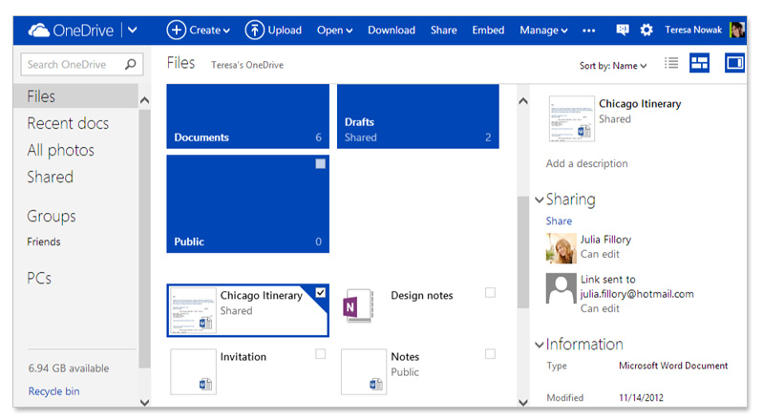The height and width of the screenshot is (420, 763).
Task: Uncheck the Chicago Itinerary checkbox
Action: [320, 292]
